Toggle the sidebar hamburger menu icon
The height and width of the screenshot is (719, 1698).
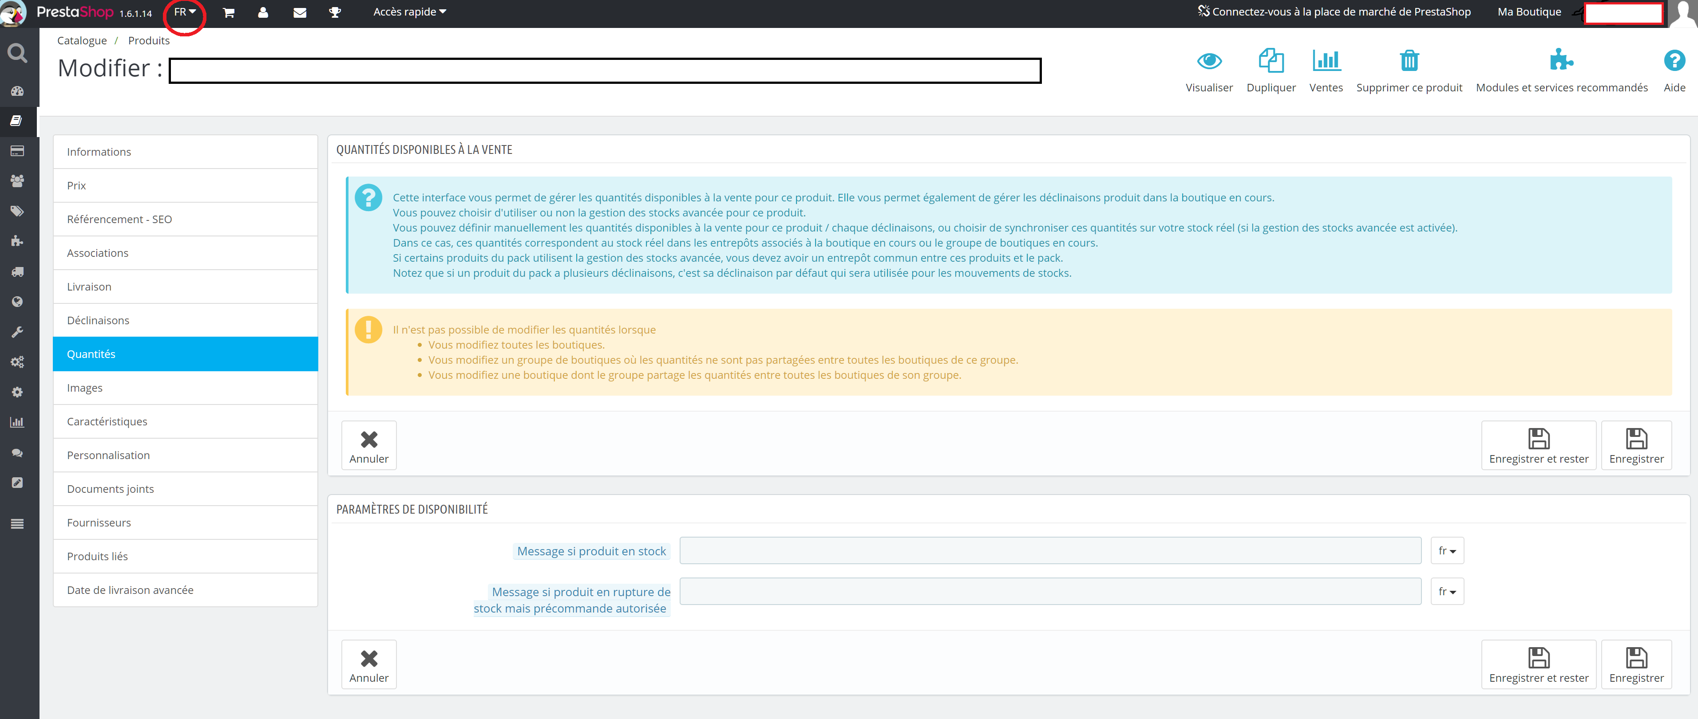coord(17,524)
